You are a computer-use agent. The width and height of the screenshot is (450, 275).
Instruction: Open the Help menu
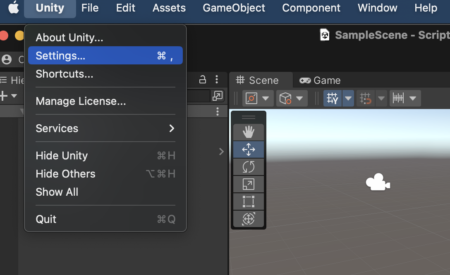(426, 8)
